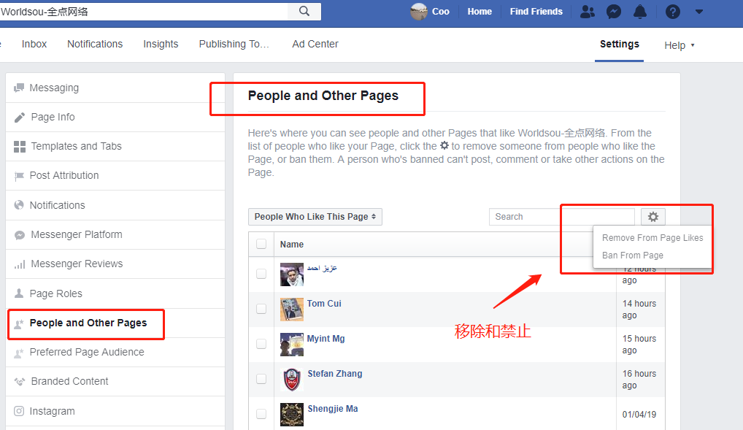Open the notifications bell icon
Screen dimensions: 743x430
(x=640, y=12)
